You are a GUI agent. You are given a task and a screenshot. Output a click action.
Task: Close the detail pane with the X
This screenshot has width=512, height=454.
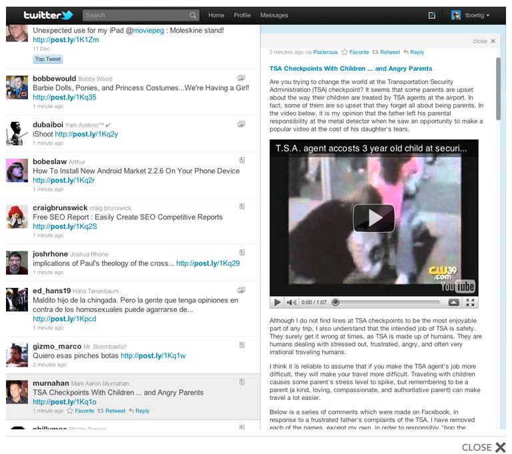[x=493, y=41]
